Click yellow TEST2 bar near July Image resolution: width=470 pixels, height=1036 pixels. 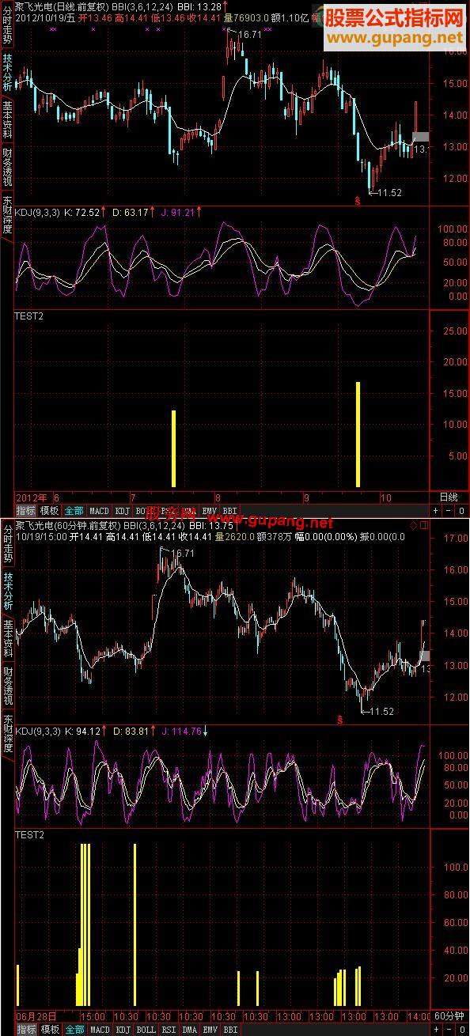pyautogui.click(x=173, y=448)
